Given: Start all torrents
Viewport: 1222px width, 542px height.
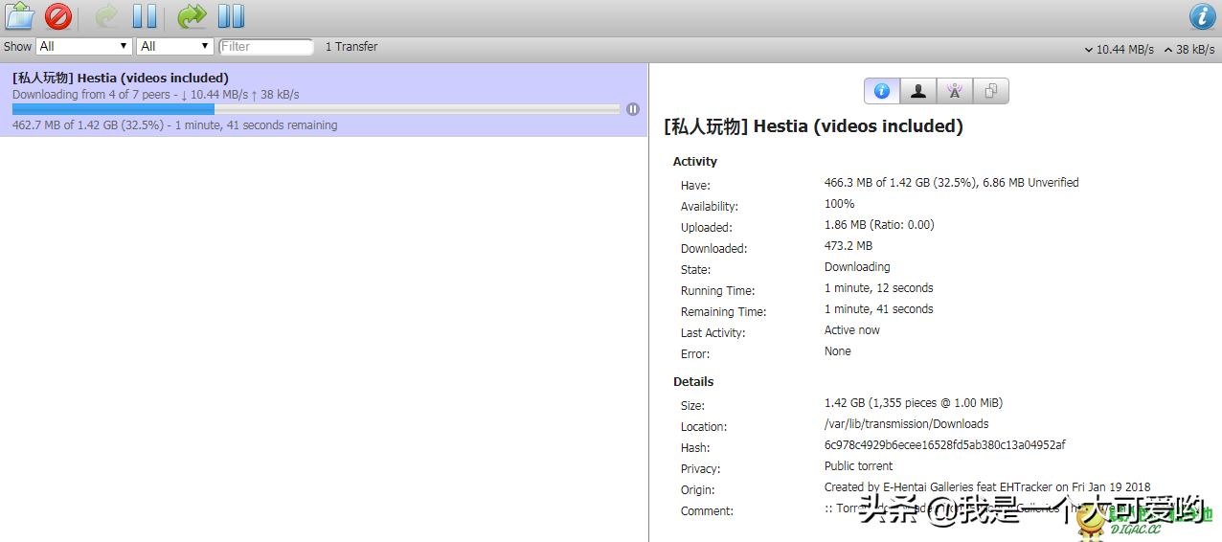Looking at the screenshot, I should (192, 16).
